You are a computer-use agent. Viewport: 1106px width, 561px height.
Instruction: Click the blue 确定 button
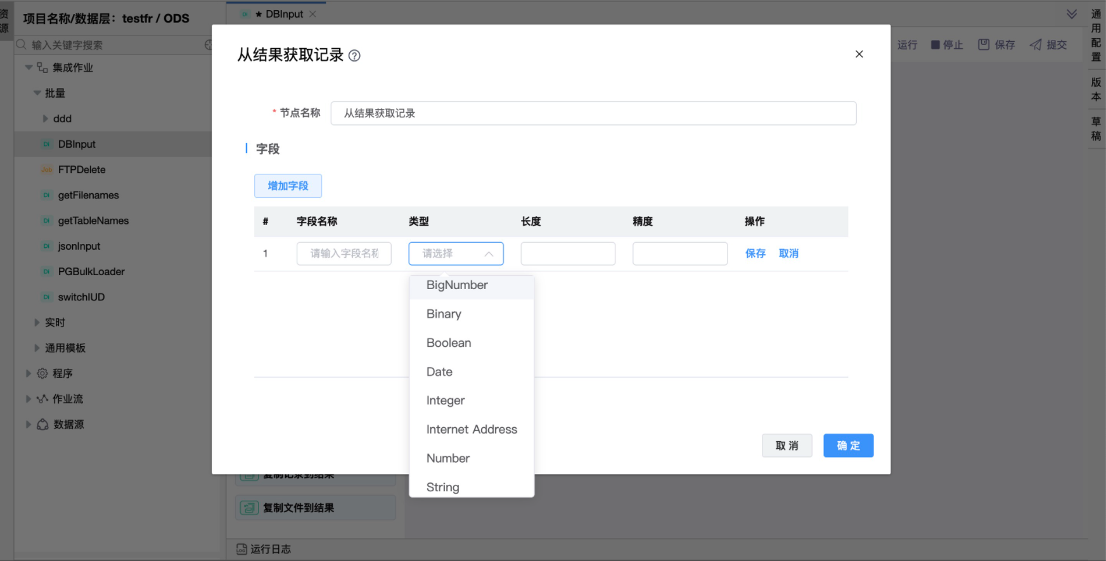click(x=848, y=446)
